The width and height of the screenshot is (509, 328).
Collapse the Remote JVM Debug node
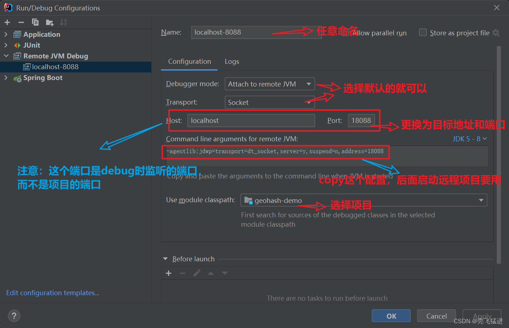click(x=6, y=56)
